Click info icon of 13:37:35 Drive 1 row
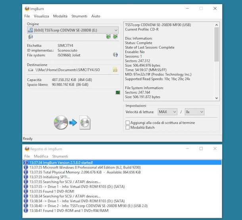Image resolution: width=242 pixels, height=220 pixels. tap(26, 187)
